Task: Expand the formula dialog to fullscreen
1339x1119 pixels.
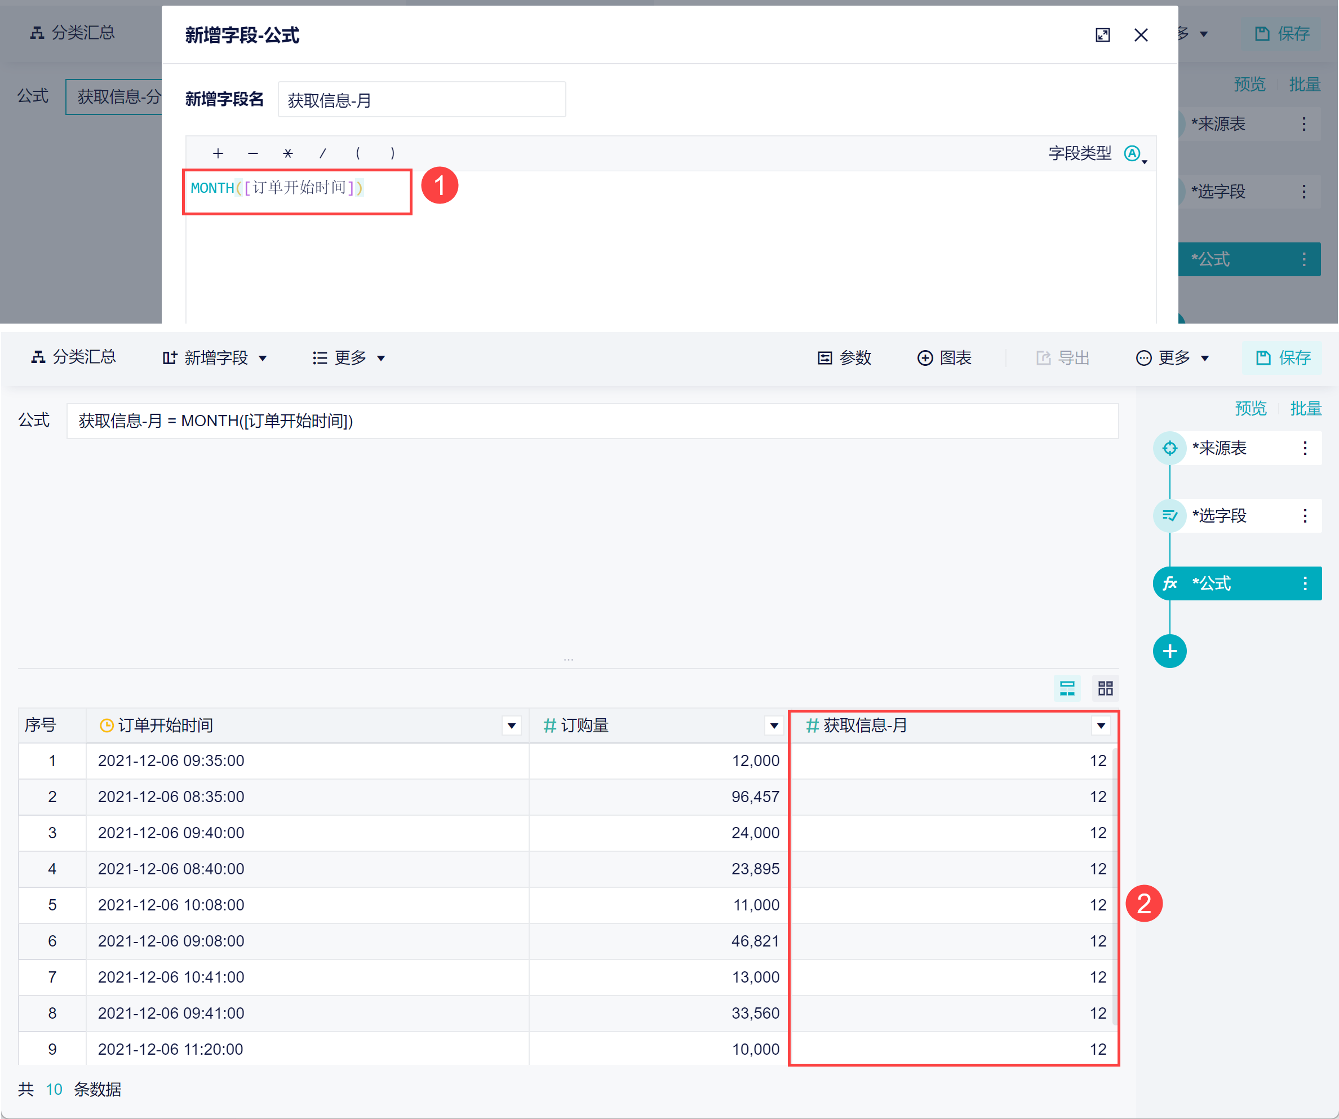Action: click(1102, 35)
